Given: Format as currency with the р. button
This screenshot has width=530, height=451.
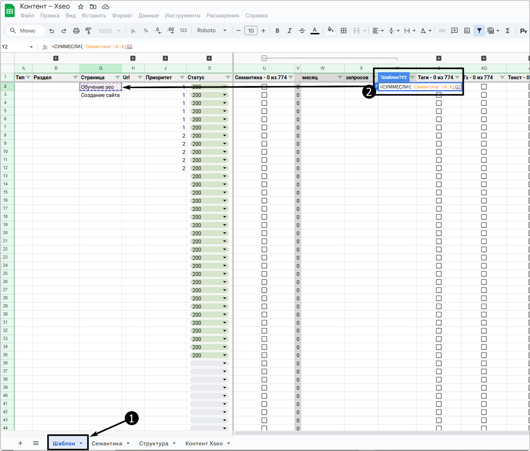Looking at the screenshot, I should (x=133, y=31).
